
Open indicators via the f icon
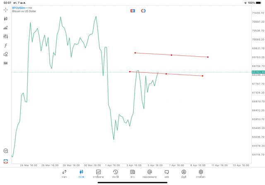(x=6, y=46)
